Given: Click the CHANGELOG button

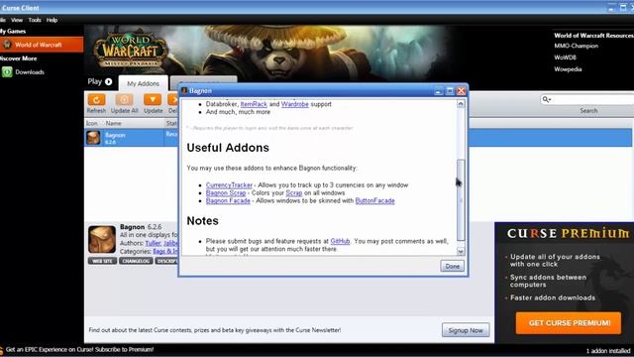Looking at the screenshot, I should click(x=137, y=261).
